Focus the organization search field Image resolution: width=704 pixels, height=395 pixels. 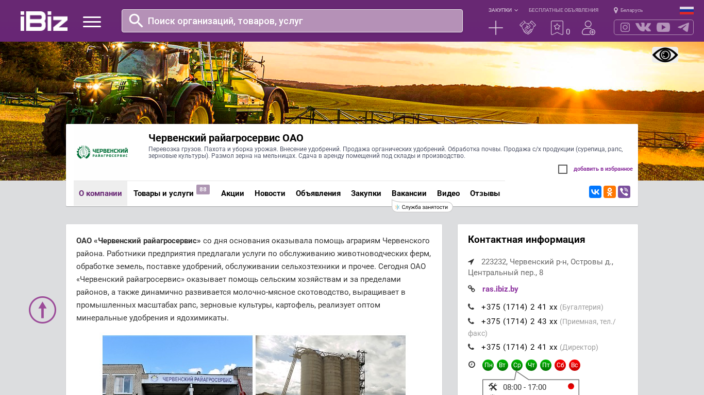coord(292,21)
